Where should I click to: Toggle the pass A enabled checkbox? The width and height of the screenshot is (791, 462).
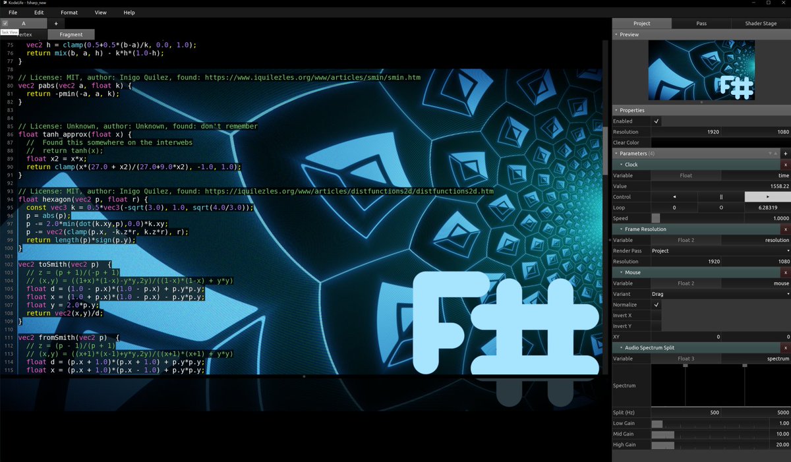pyautogui.click(x=5, y=23)
